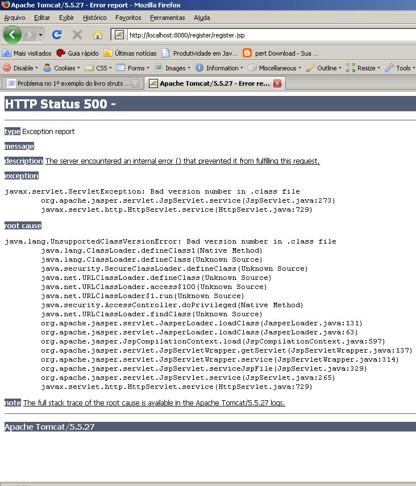Viewport: 416px width, 486px height.
Task: Click the server encountered internal error description
Action: (x=182, y=161)
